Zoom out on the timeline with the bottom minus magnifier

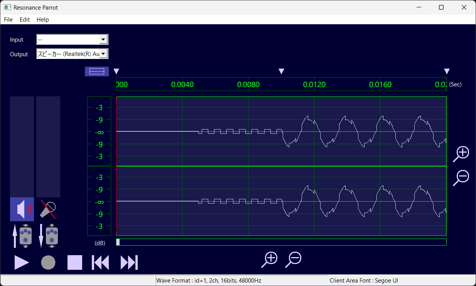point(293,259)
